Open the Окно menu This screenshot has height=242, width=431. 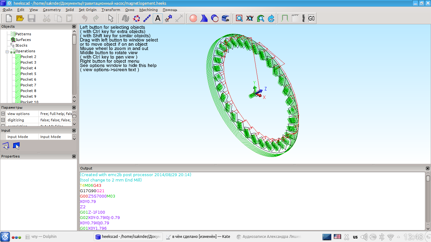(130, 10)
